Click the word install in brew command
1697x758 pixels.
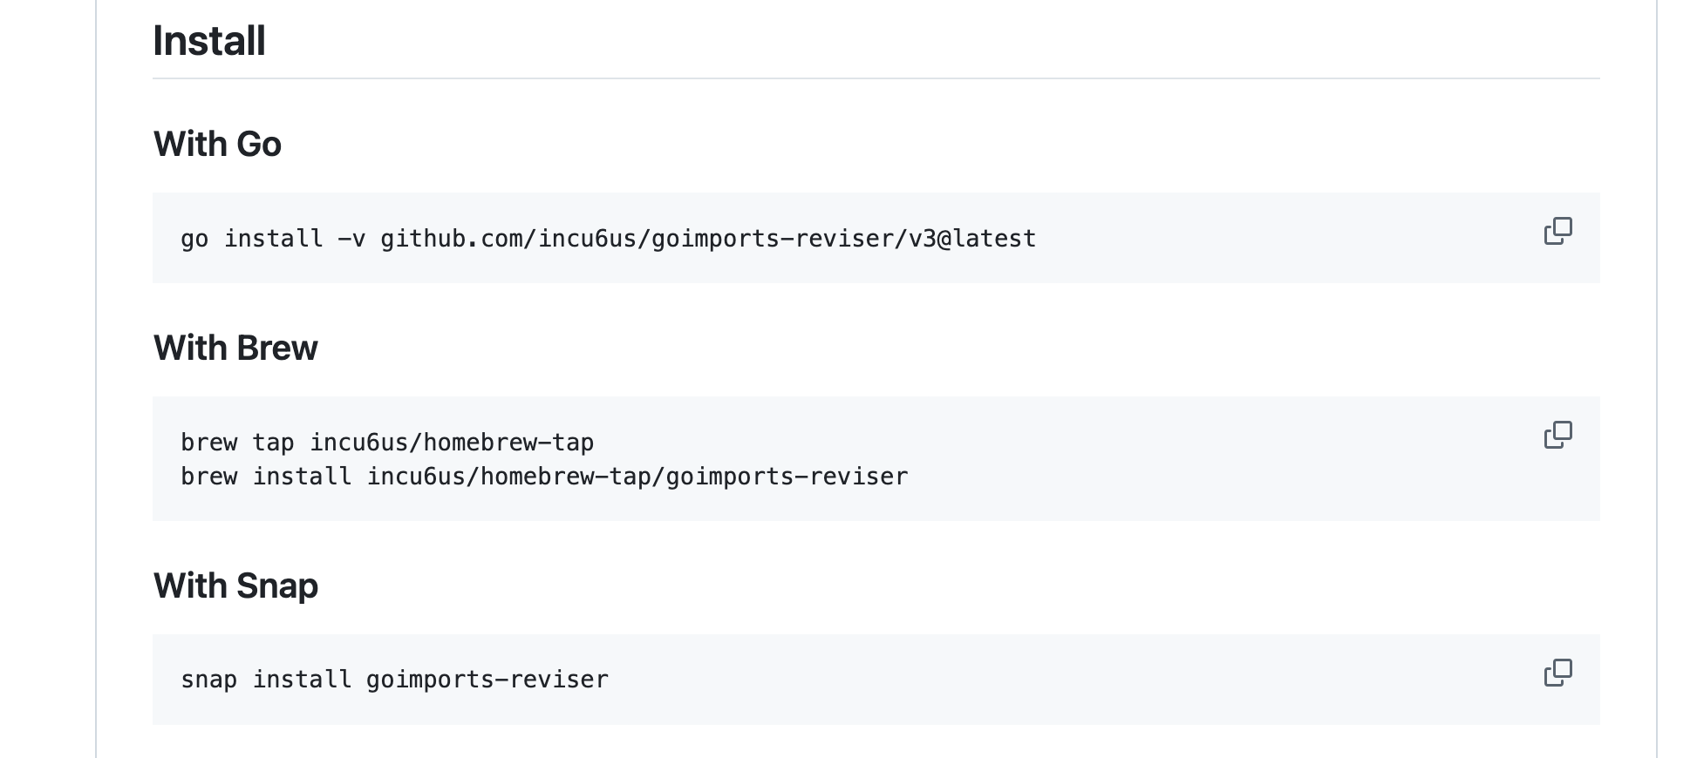pos(302,477)
